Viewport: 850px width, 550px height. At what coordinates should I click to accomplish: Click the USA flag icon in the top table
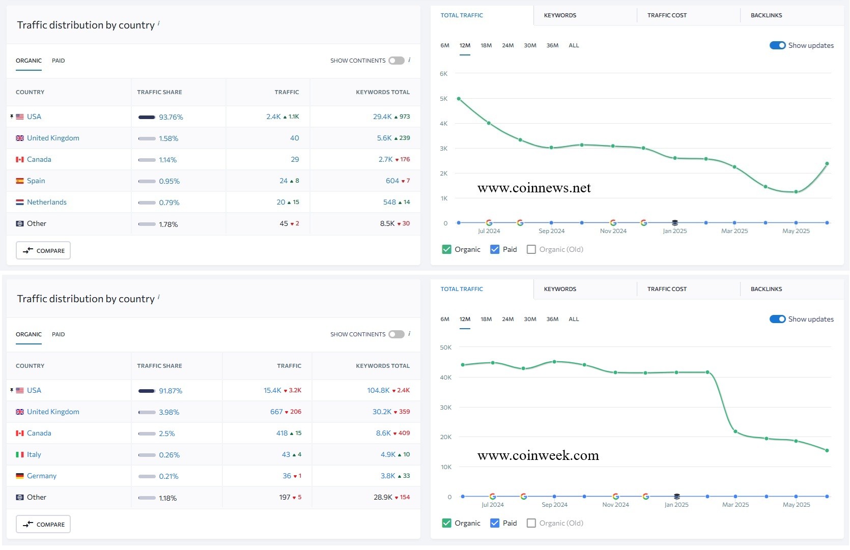click(20, 117)
